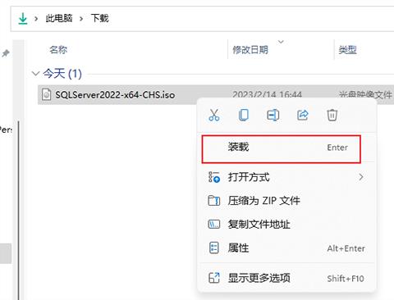Open 属性 from the context menu
Image resolution: width=394 pixels, height=300 pixels.
[x=286, y=248]
